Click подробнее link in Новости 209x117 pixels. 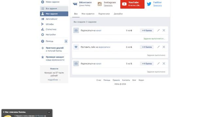click(x=54, y=80)
